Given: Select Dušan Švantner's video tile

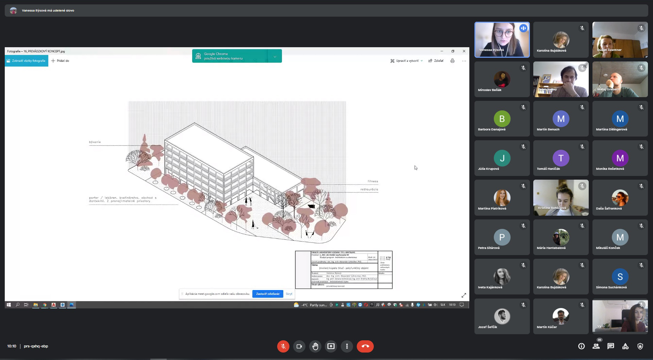Looking at the screenshot, I should pos(620,40).
